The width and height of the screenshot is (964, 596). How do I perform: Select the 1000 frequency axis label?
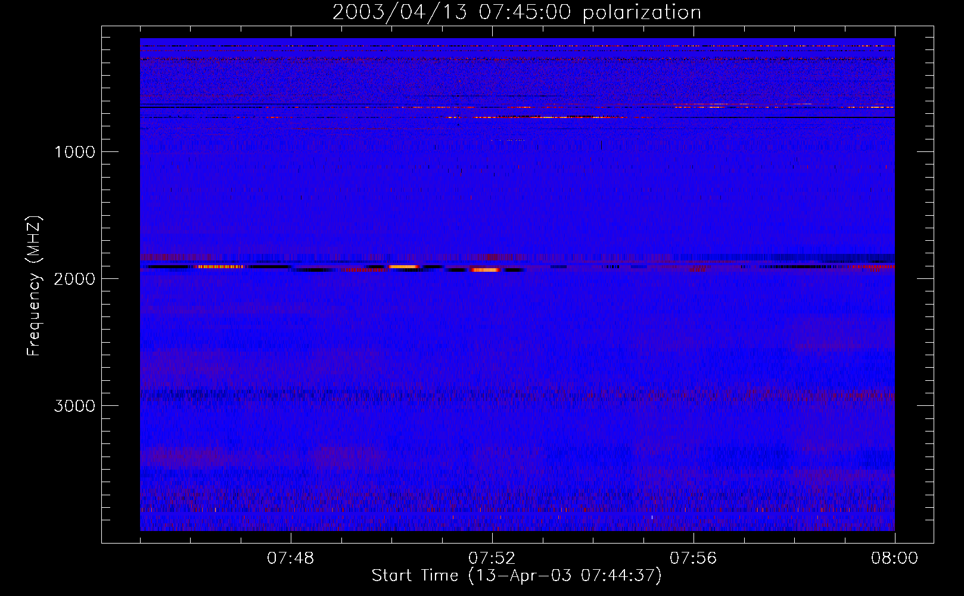point(74,152)
